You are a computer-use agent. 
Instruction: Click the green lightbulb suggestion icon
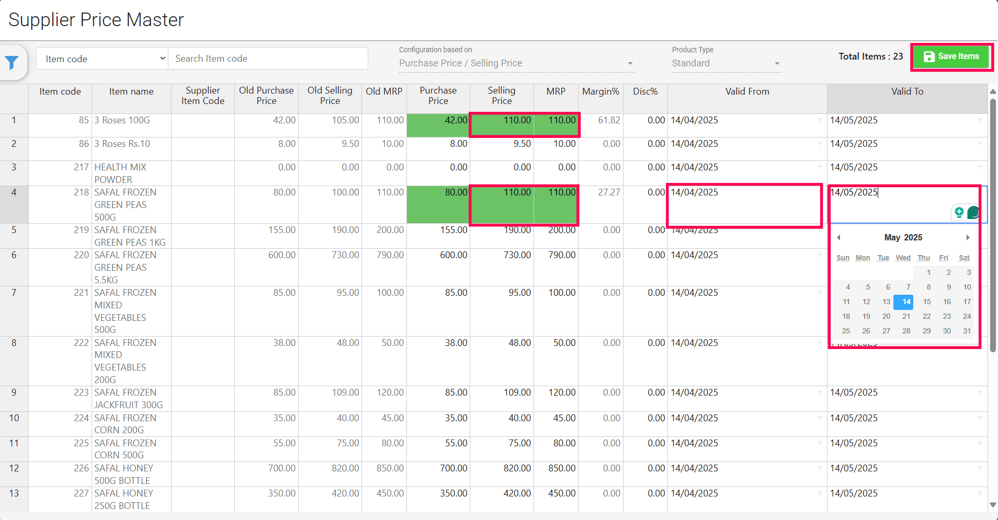(959, 212)
